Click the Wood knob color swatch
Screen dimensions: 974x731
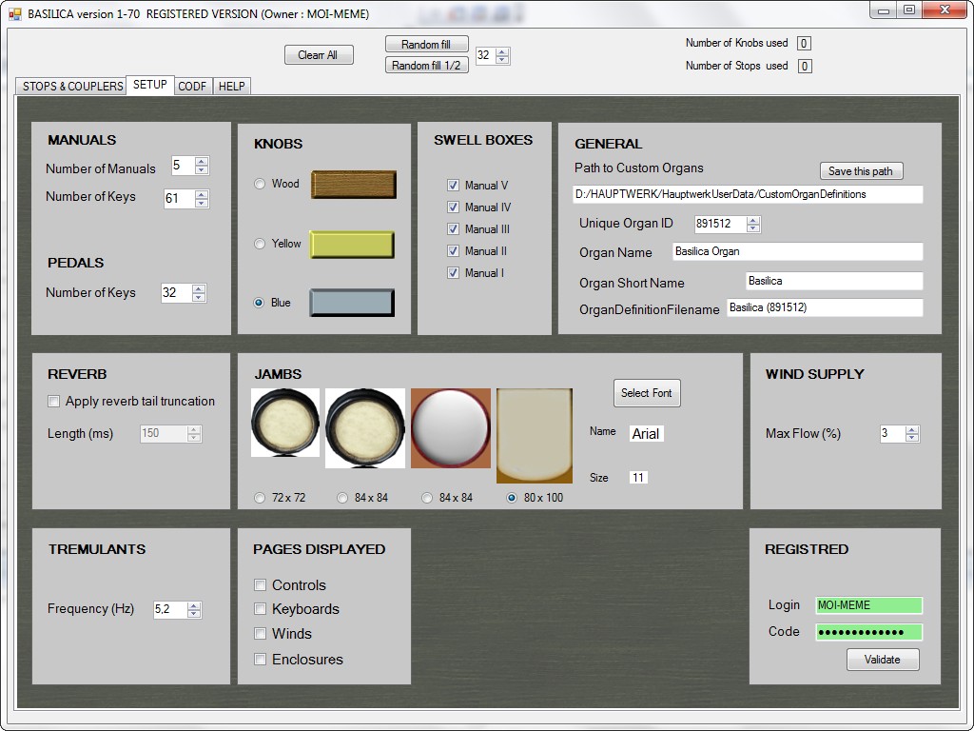[x=354, y=185]
